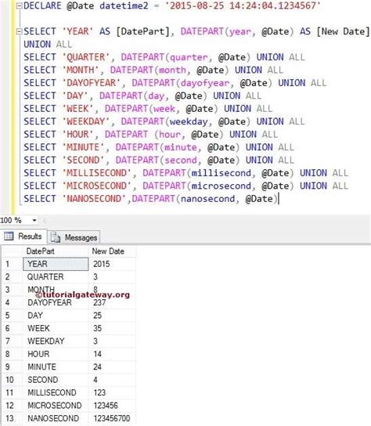Click the DAYOFYEAR value 237 cell

click(112, 302)
